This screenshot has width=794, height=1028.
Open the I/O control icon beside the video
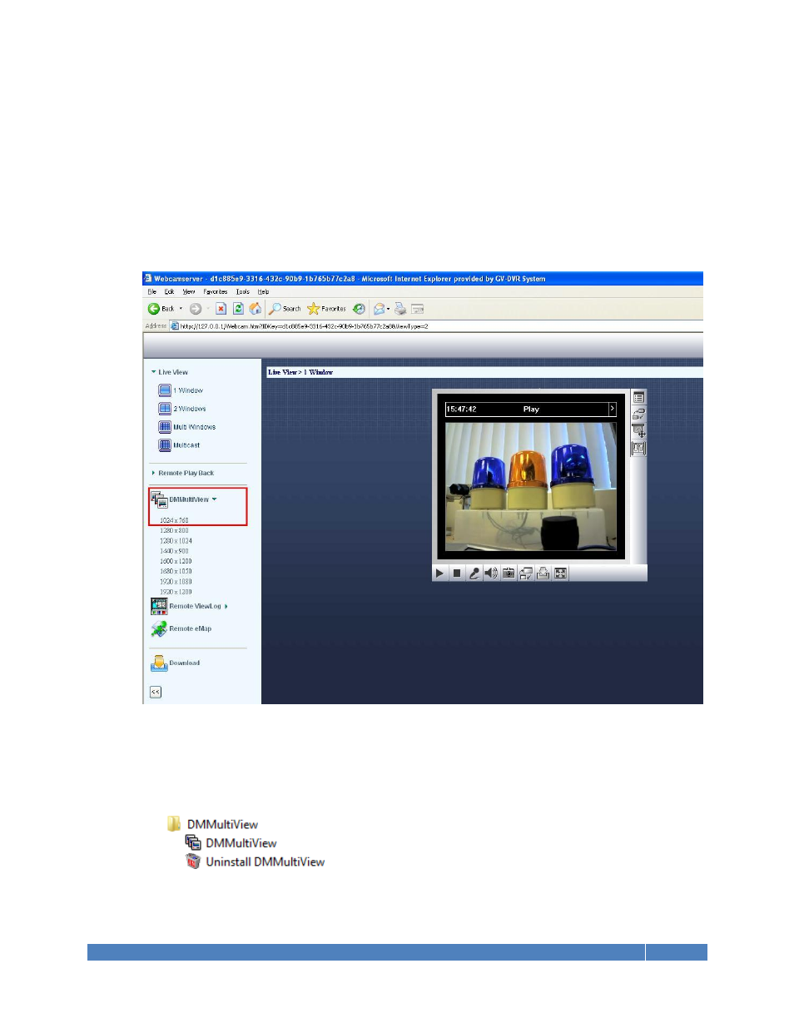point(638,448)
